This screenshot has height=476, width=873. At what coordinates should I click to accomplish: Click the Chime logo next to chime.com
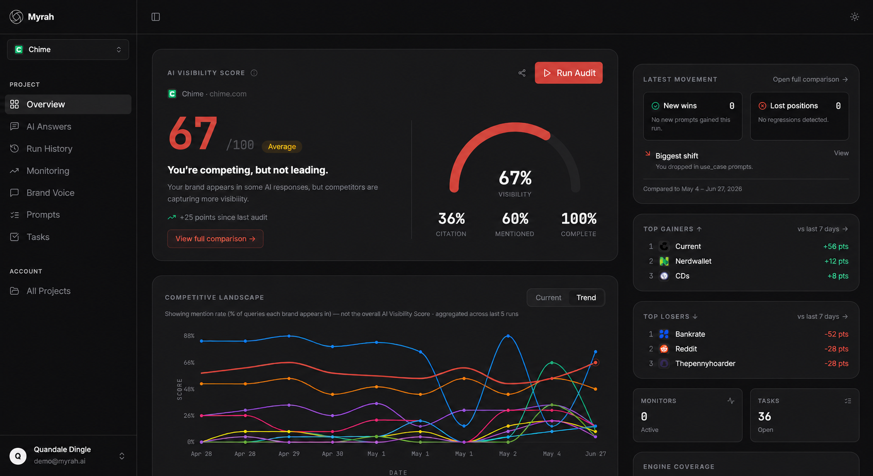click(172, 94)
